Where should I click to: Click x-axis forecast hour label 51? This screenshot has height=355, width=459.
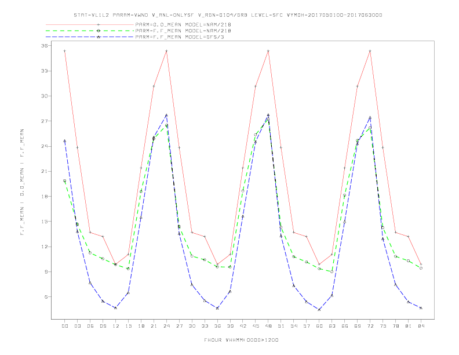click(x=281, y=326)
